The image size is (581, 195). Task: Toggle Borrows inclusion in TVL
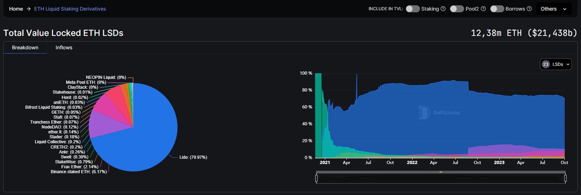[x=497, y=9]
